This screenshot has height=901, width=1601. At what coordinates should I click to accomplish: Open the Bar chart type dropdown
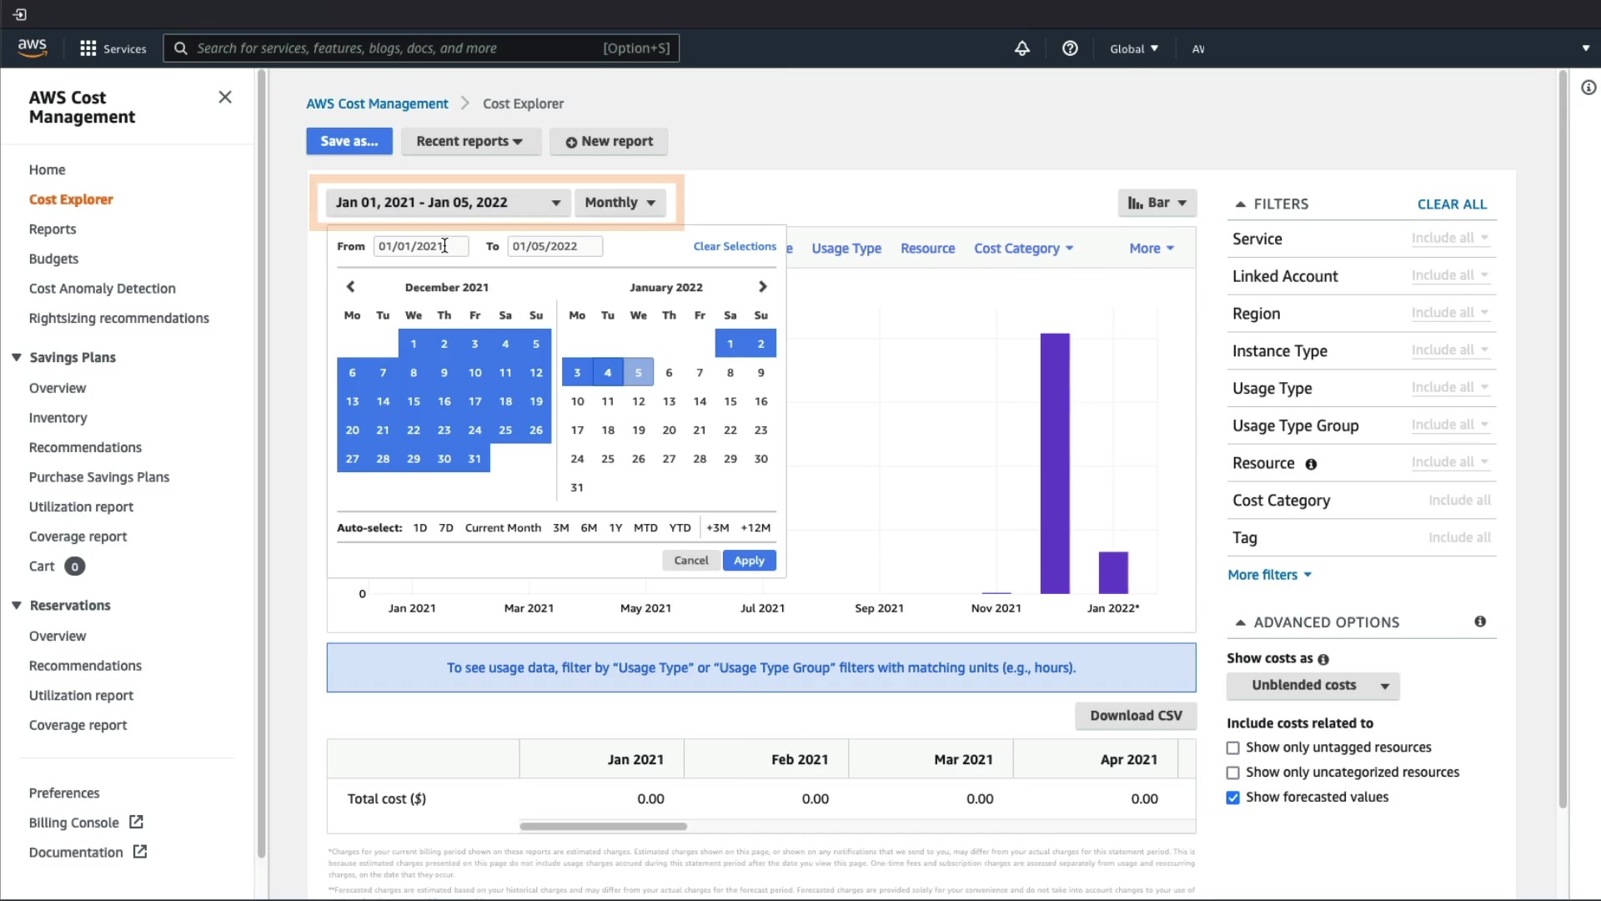tap(1157, 203)
